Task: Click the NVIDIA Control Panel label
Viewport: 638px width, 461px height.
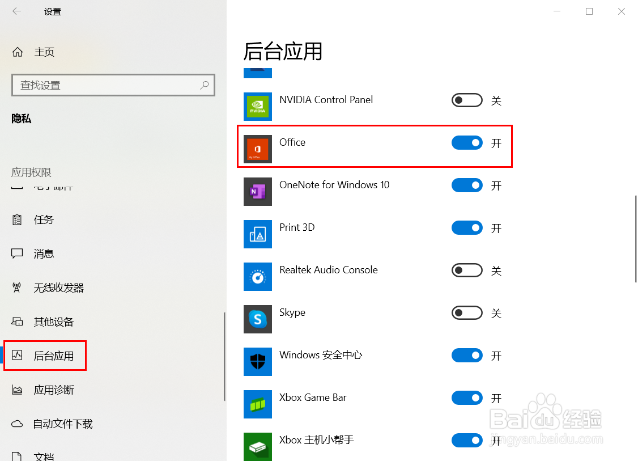Action: coord(326,100)
